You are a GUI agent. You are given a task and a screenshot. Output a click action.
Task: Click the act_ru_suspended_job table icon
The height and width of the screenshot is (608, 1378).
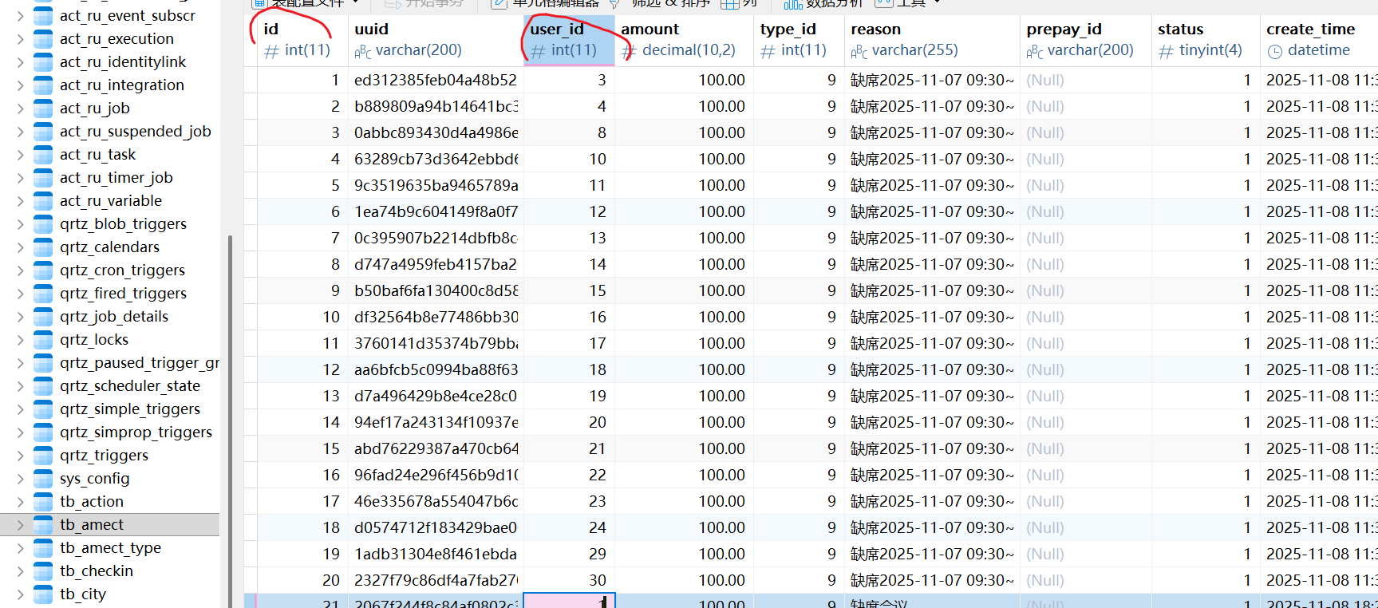44,132
